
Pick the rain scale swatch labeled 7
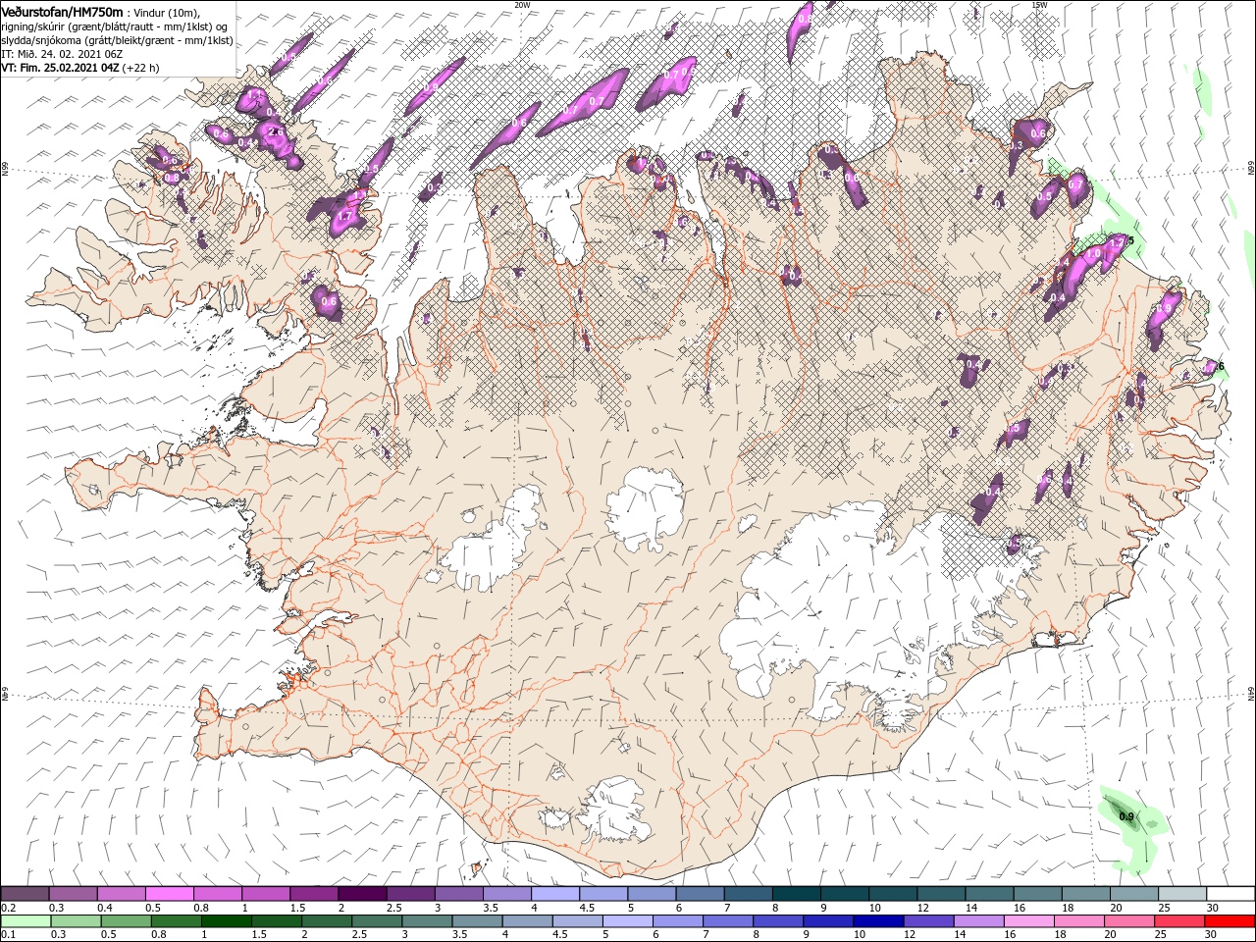pyautogui.click(x=726, y=921)
